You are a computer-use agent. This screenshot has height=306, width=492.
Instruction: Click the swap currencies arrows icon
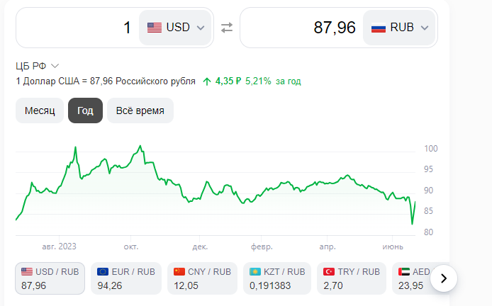[x=227, y=28]
